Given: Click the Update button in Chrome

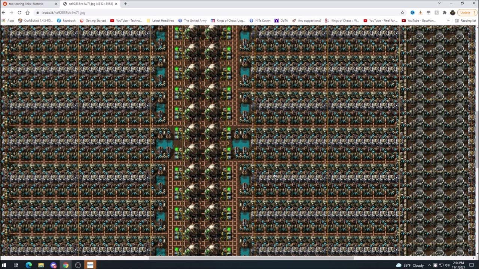Looking at the screenshot, I should click(465, 12).
